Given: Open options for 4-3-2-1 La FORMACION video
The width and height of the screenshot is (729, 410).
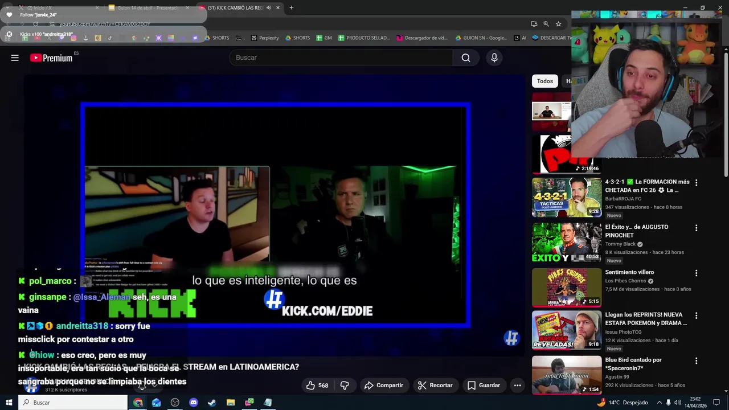Looking at the screenshot, I should 696,183.
